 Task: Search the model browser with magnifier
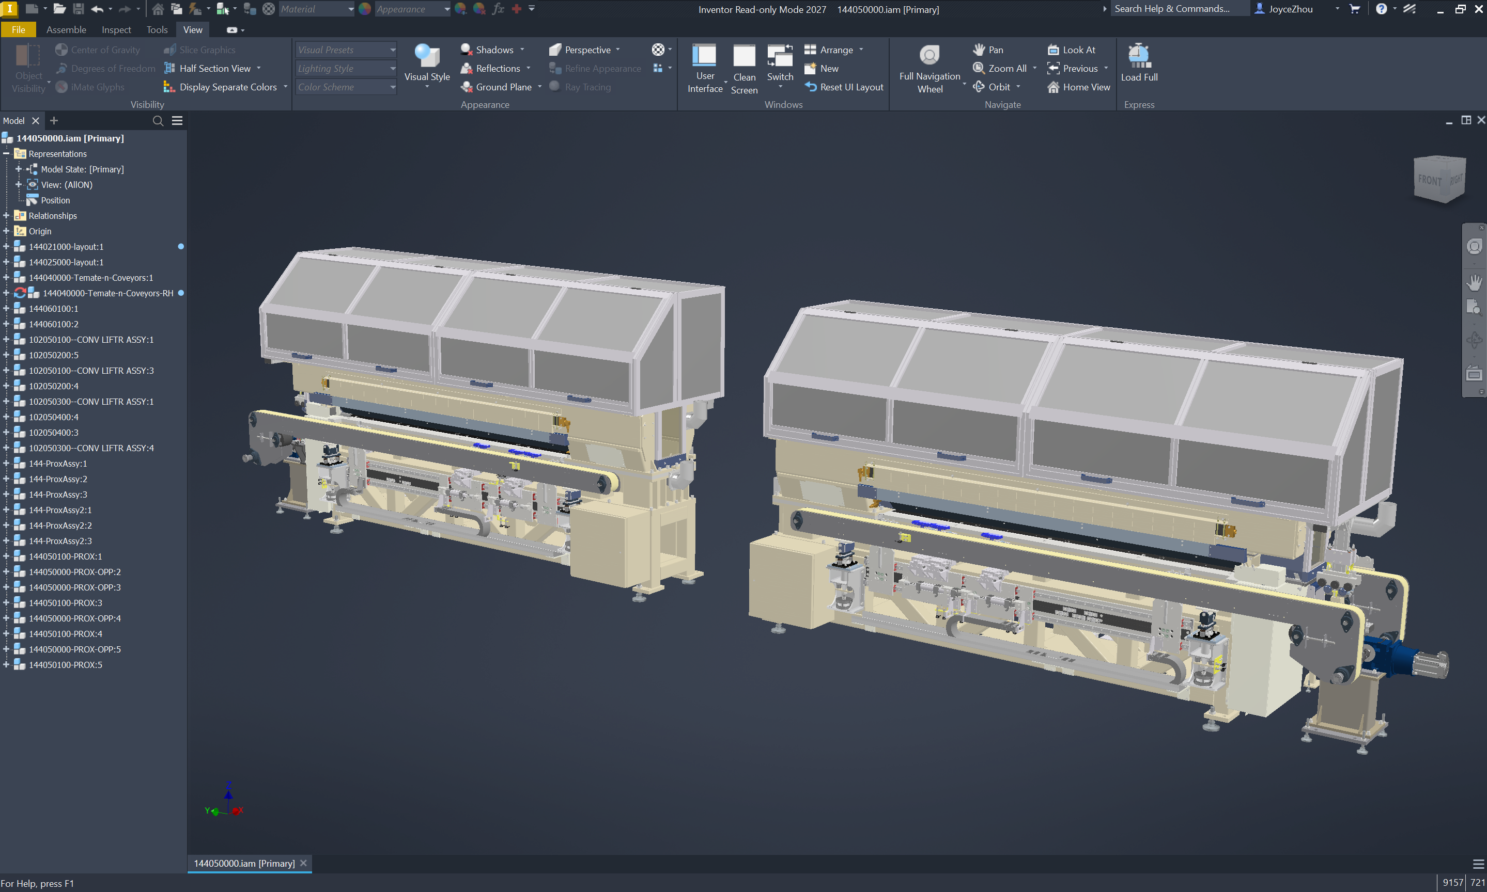pyautogui.click(x=158, y=121)
